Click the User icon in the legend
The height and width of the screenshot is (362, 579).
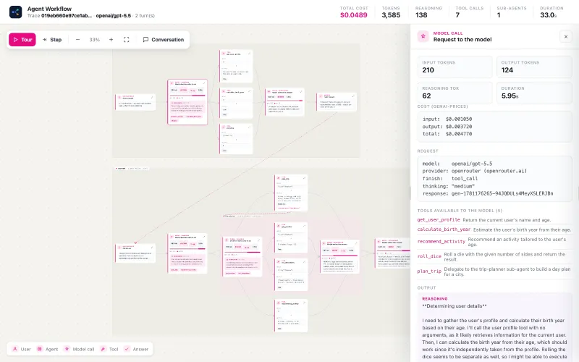(15, 349)
